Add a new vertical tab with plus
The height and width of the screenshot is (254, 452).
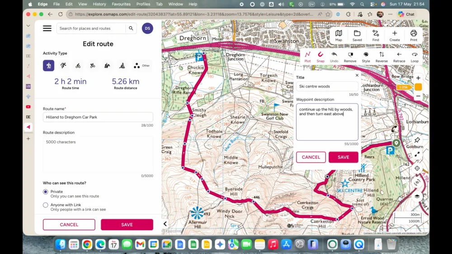(x=28, y=139)
